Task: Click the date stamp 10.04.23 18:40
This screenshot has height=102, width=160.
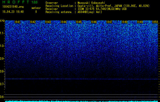Action: click(13, 12)
